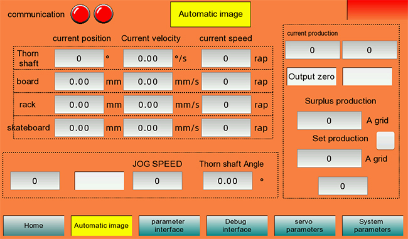Click the Set production value field

(329, 159)
